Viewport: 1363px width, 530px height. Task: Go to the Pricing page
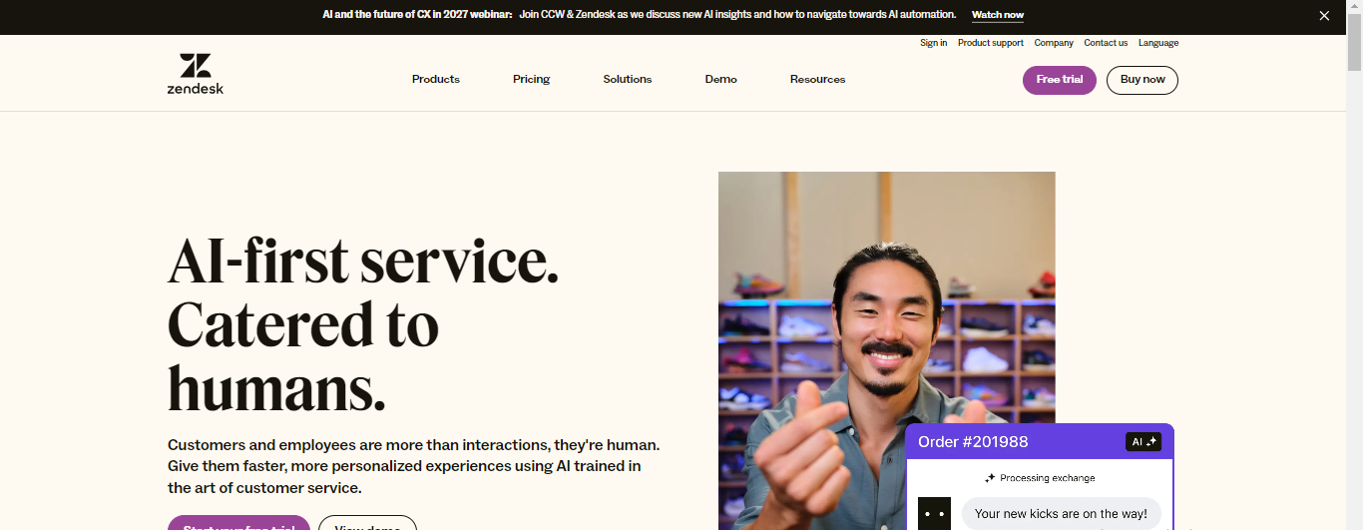click(531, 80)
